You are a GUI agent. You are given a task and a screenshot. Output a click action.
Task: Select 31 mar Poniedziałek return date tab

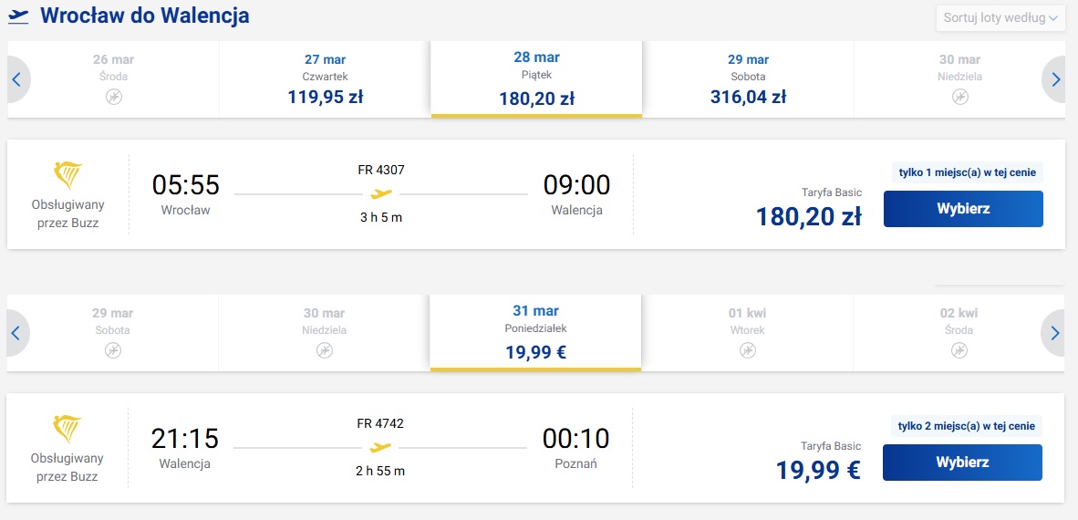click(x=535, y=333)
